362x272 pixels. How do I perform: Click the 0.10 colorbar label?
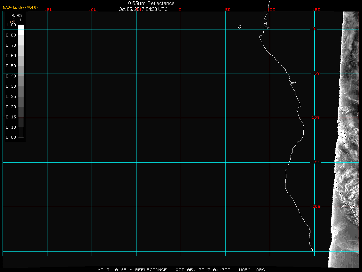pos(11,127)
